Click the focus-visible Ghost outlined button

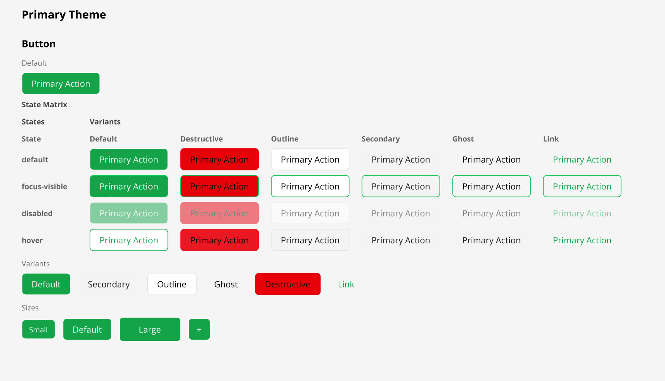coord(491,186)
